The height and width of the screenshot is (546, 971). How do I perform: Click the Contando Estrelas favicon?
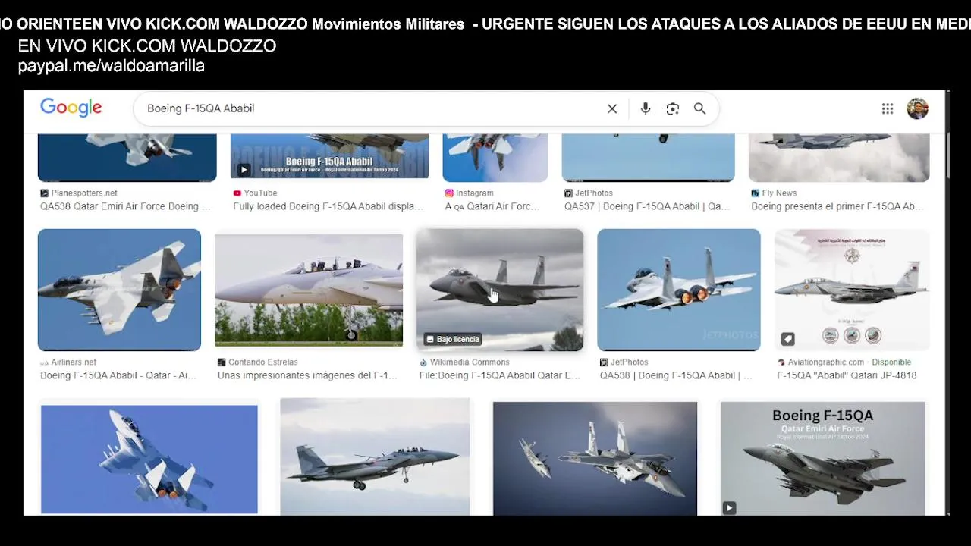pyautogui.click(x=222, y=362)
